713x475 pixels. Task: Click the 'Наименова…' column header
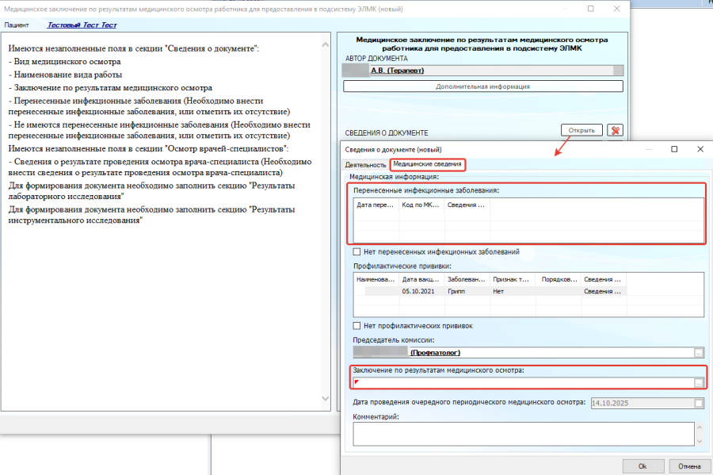coord(376,279)
